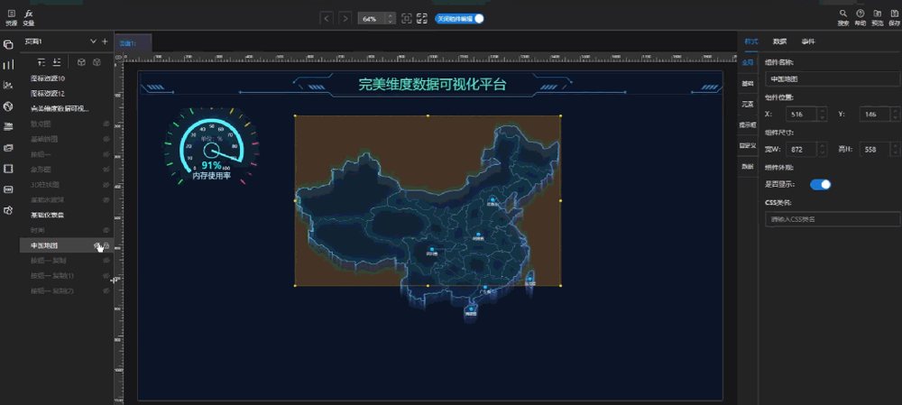Screen dimensions: 902x405
Task: Select the layers icon in left sidebar
Action: click(8, 44)
